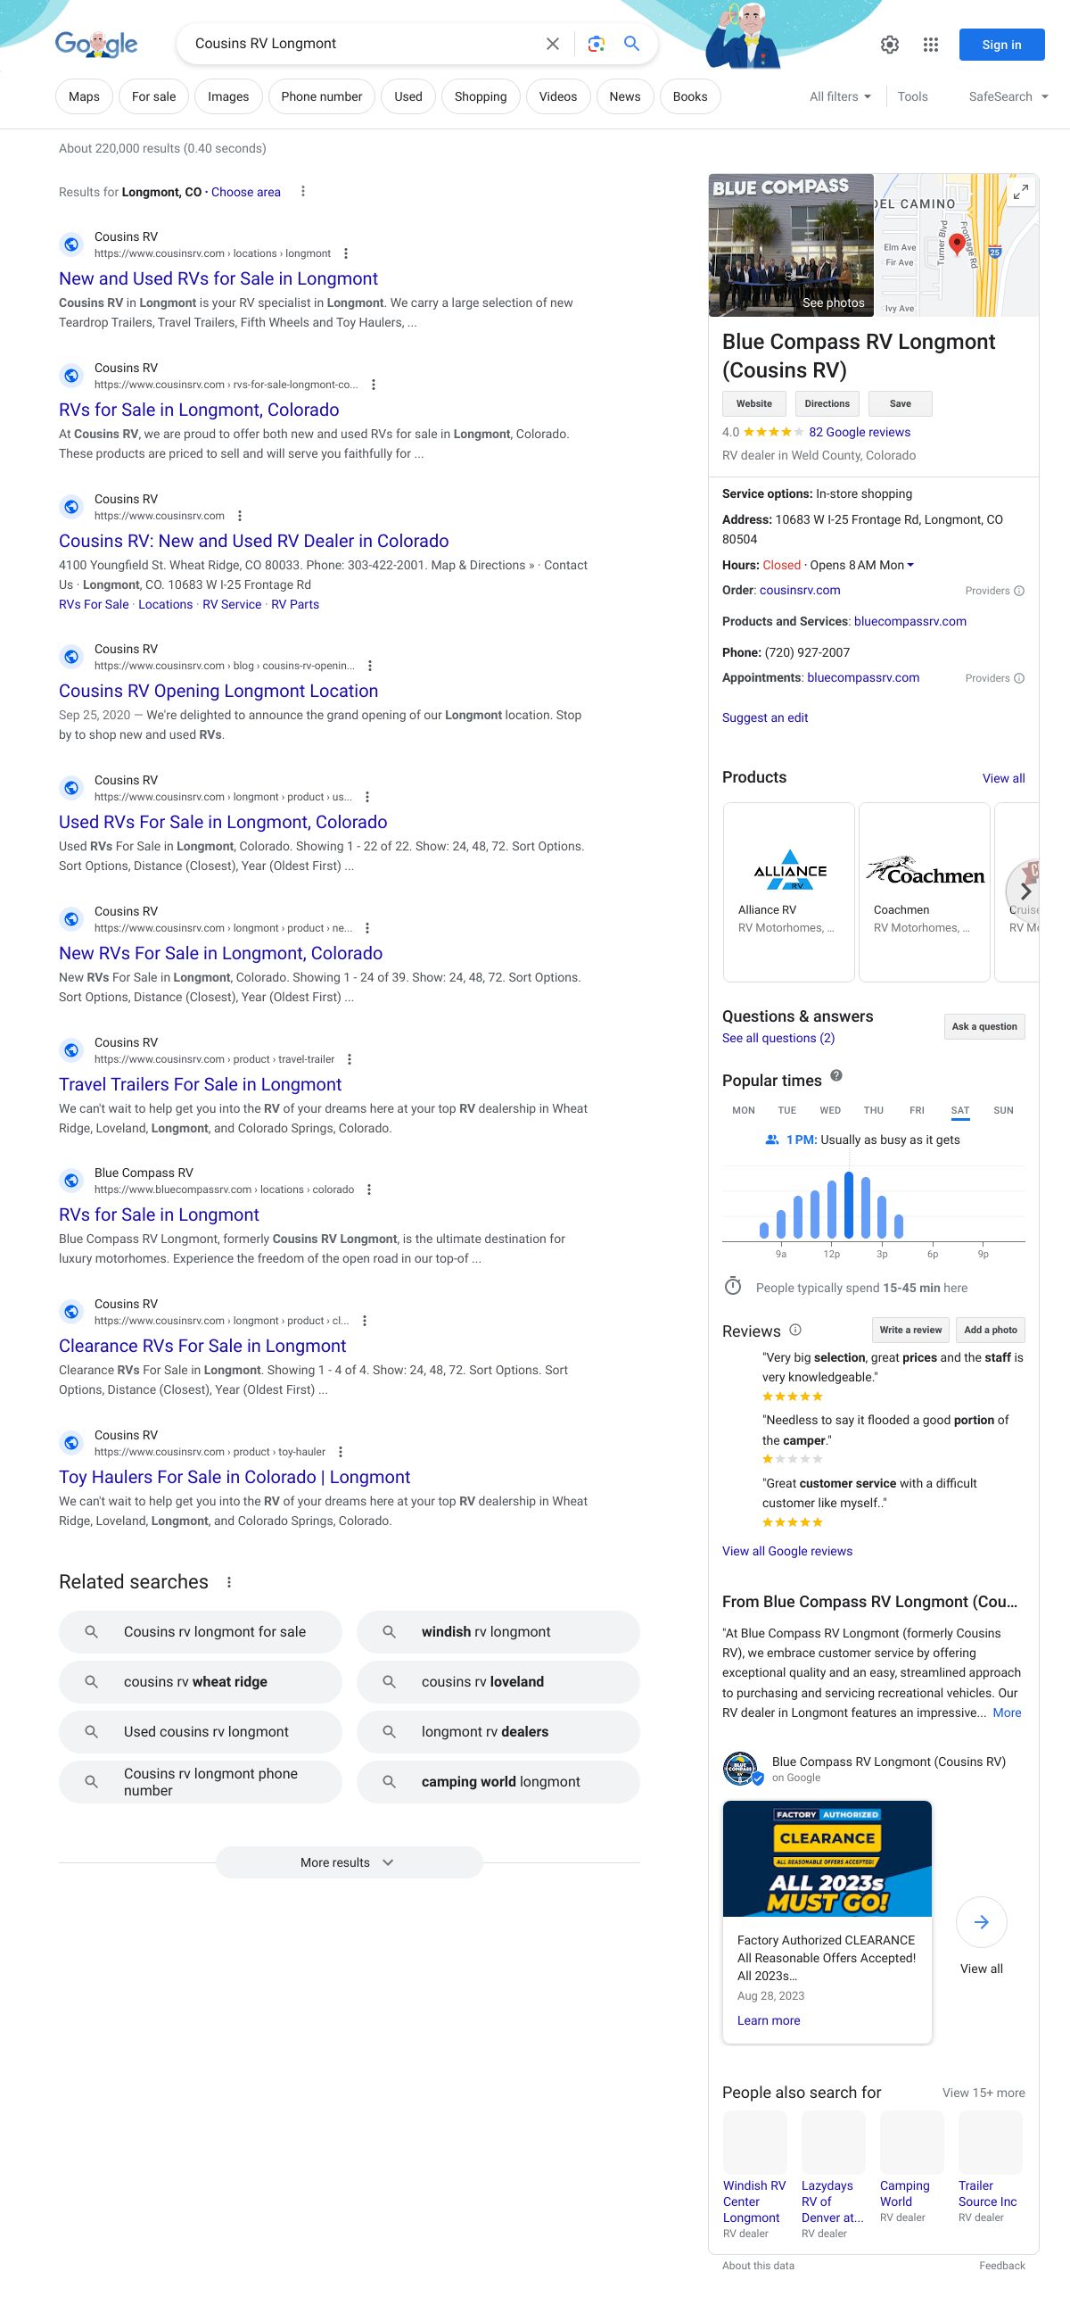Open the 82 Google reviews link
Image resolution: width=1070 pixels, height=2313 pixels.
pos(860,432)
